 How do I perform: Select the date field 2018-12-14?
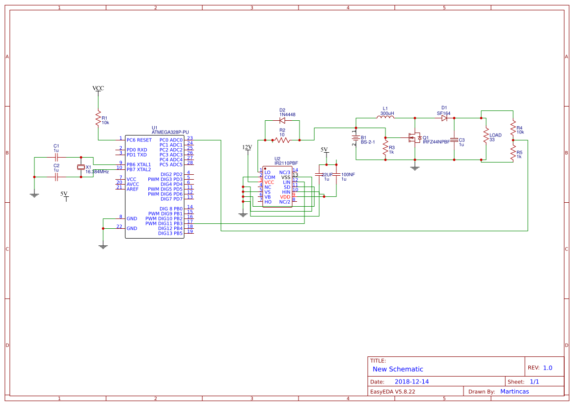click(x=411, y=381)
